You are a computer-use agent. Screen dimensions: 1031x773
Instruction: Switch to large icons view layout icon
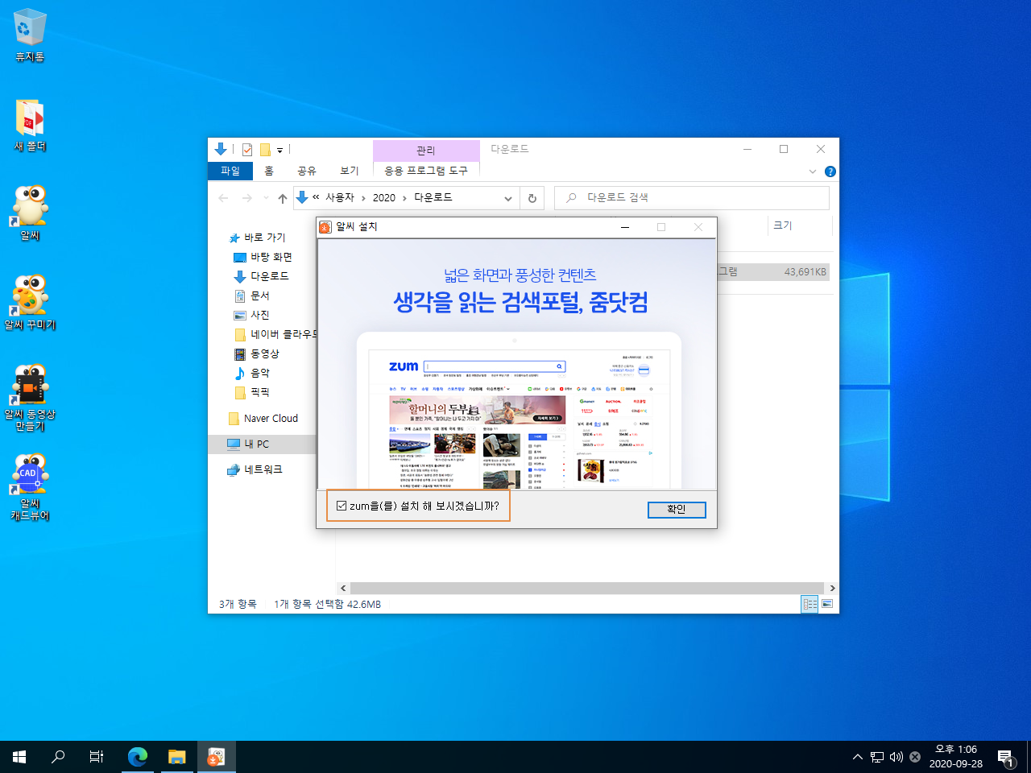pyautogui.click(x=827, y=604)
